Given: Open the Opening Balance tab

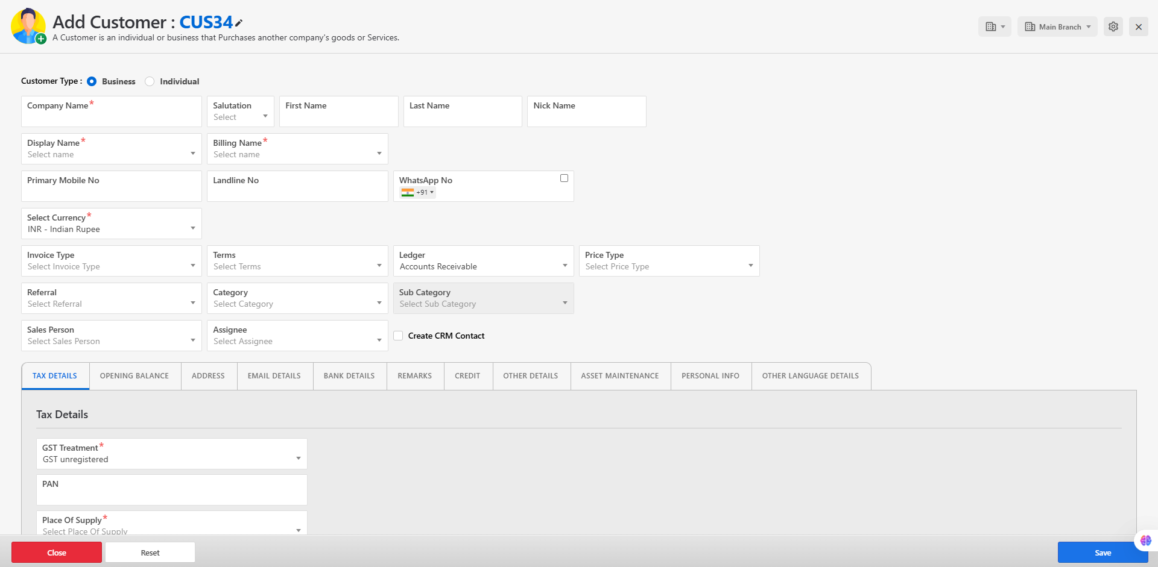Looking at the screenshot, I should coord(134,376).
